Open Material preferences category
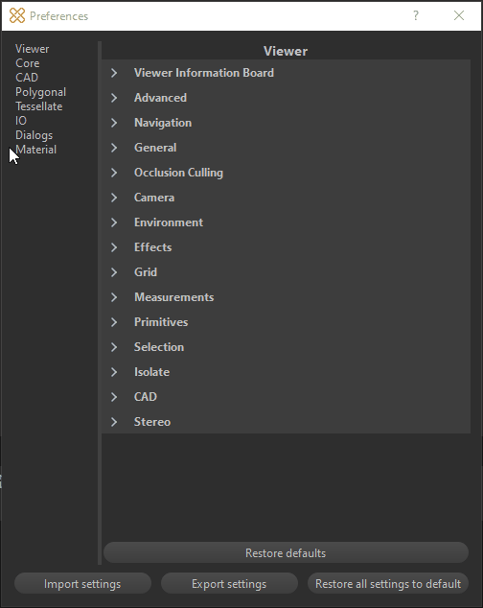 [x=36, y=150]
